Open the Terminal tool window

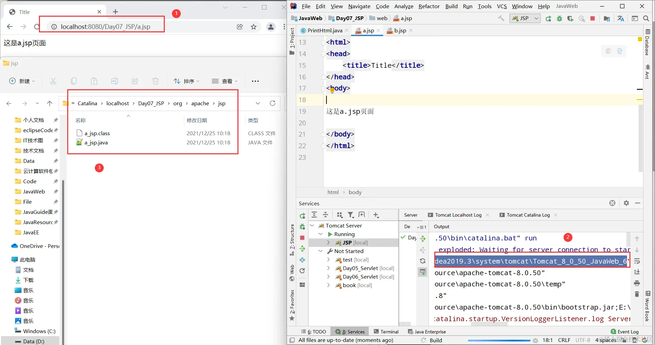[x=386, y=332]
